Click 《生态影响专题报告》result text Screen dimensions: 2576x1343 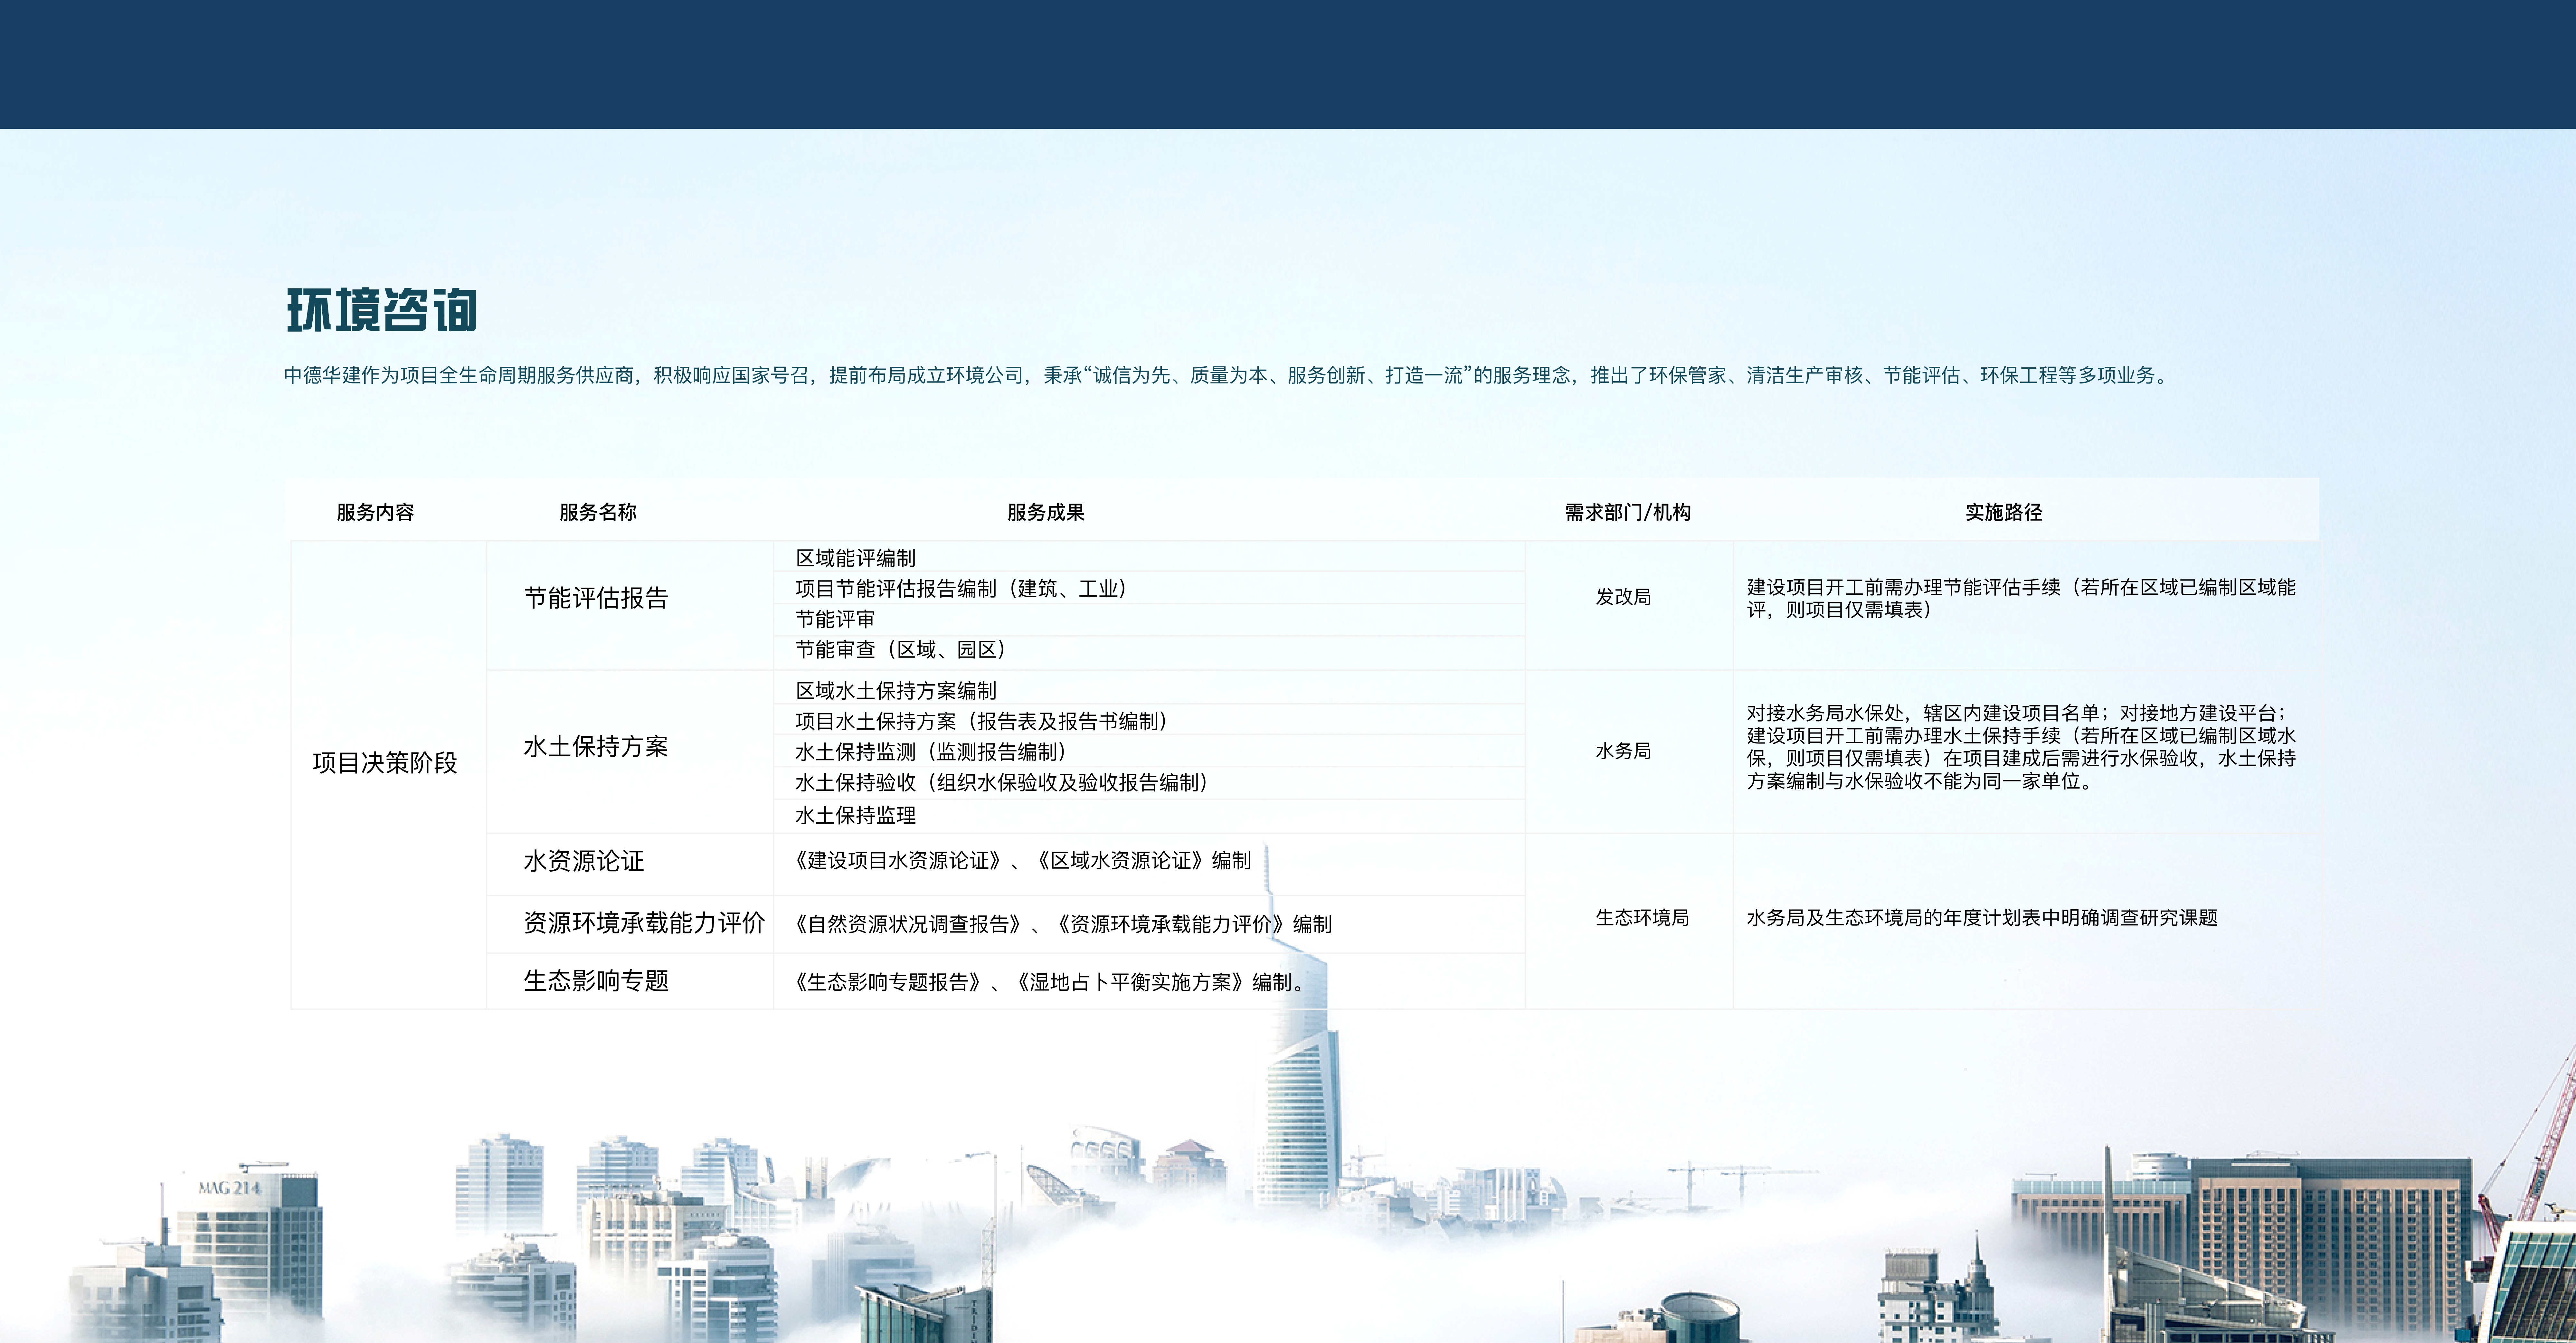point(1049,983)
